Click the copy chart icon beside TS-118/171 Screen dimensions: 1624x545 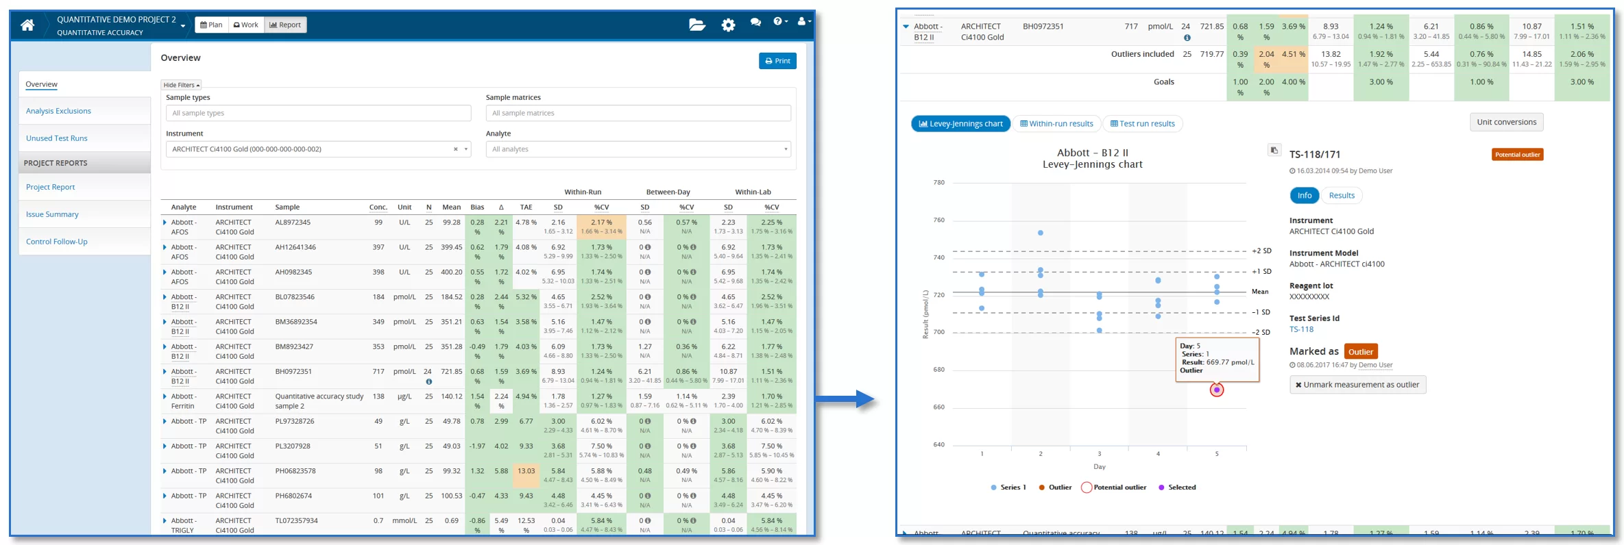tap(1274, 151)
